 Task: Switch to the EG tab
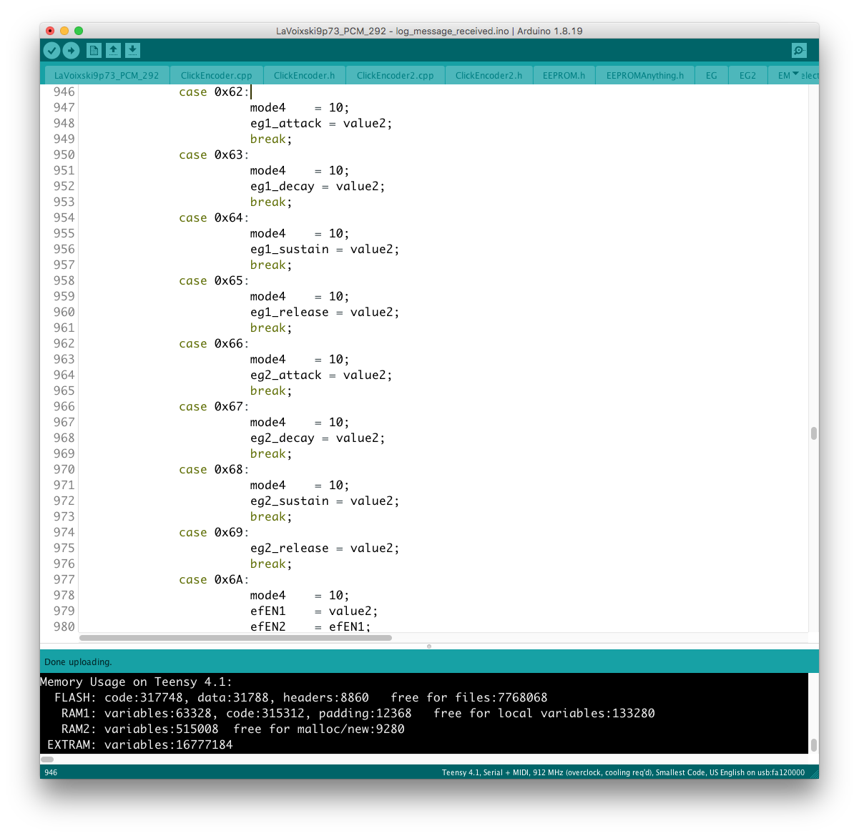click(711, 75)
